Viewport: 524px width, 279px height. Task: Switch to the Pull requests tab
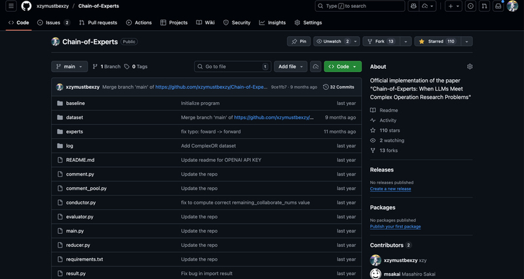(100, 22)
